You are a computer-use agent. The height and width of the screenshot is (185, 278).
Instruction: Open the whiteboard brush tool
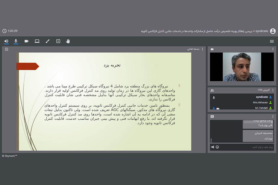click(48, 41)
